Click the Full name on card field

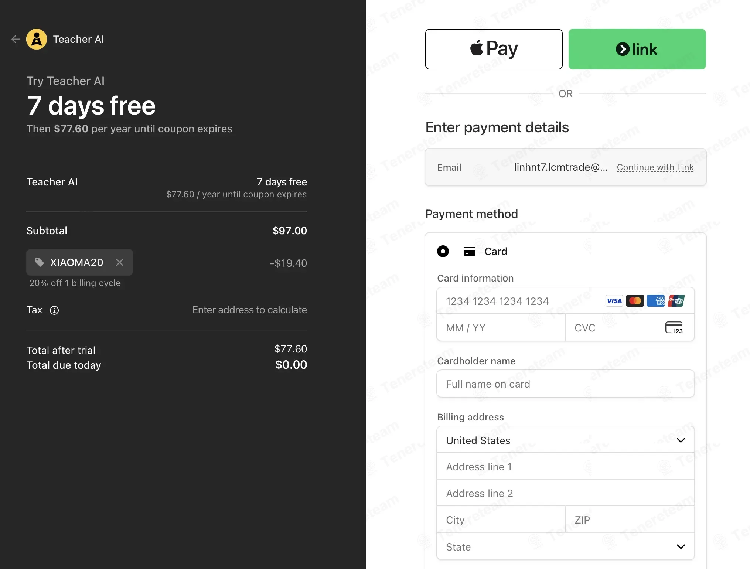(x=566, y=384)
